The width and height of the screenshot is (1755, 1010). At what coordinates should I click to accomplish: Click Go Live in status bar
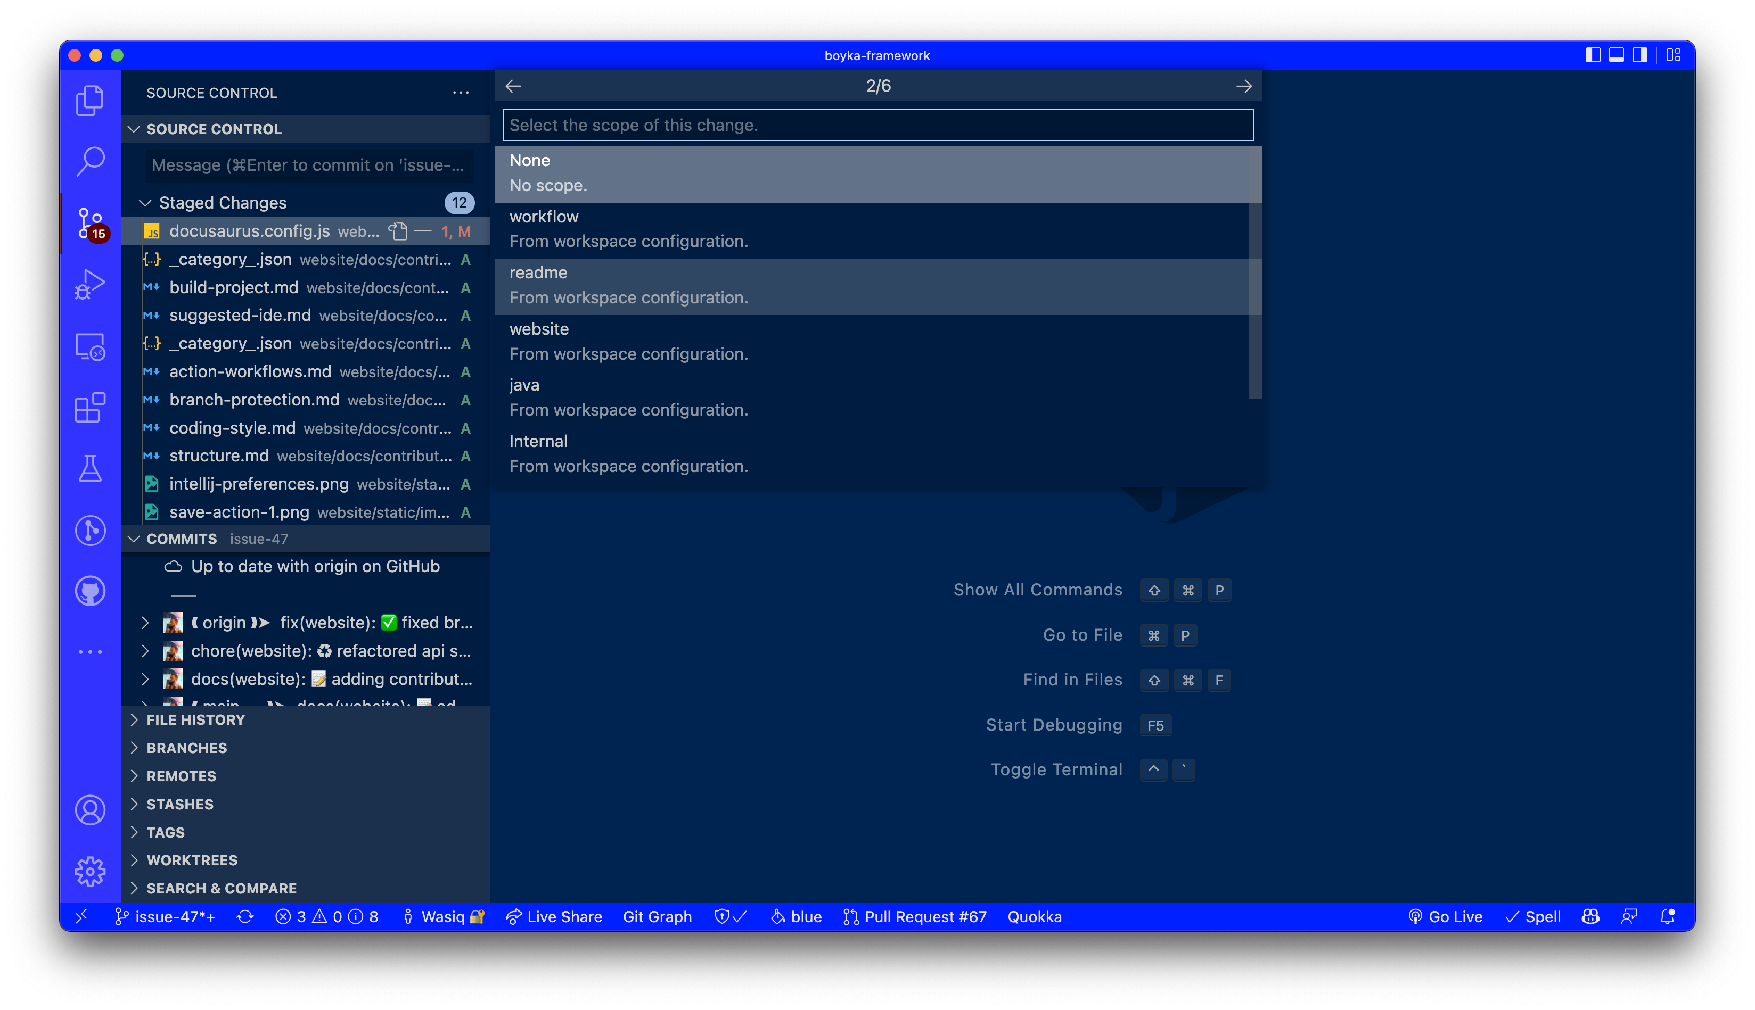[x=1446, y=917]
